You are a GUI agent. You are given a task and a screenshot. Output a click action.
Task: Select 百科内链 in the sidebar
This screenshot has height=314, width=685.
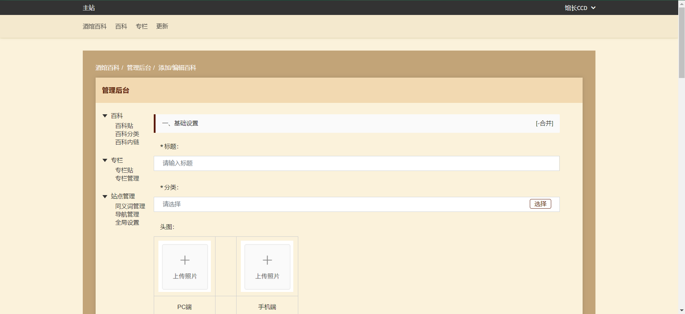pyautogui.click(x=127, y=142)
